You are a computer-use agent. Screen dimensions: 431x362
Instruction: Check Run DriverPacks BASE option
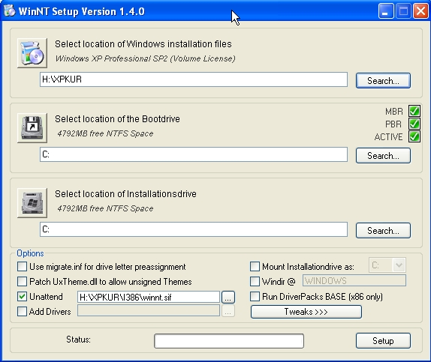pos(255,296)
